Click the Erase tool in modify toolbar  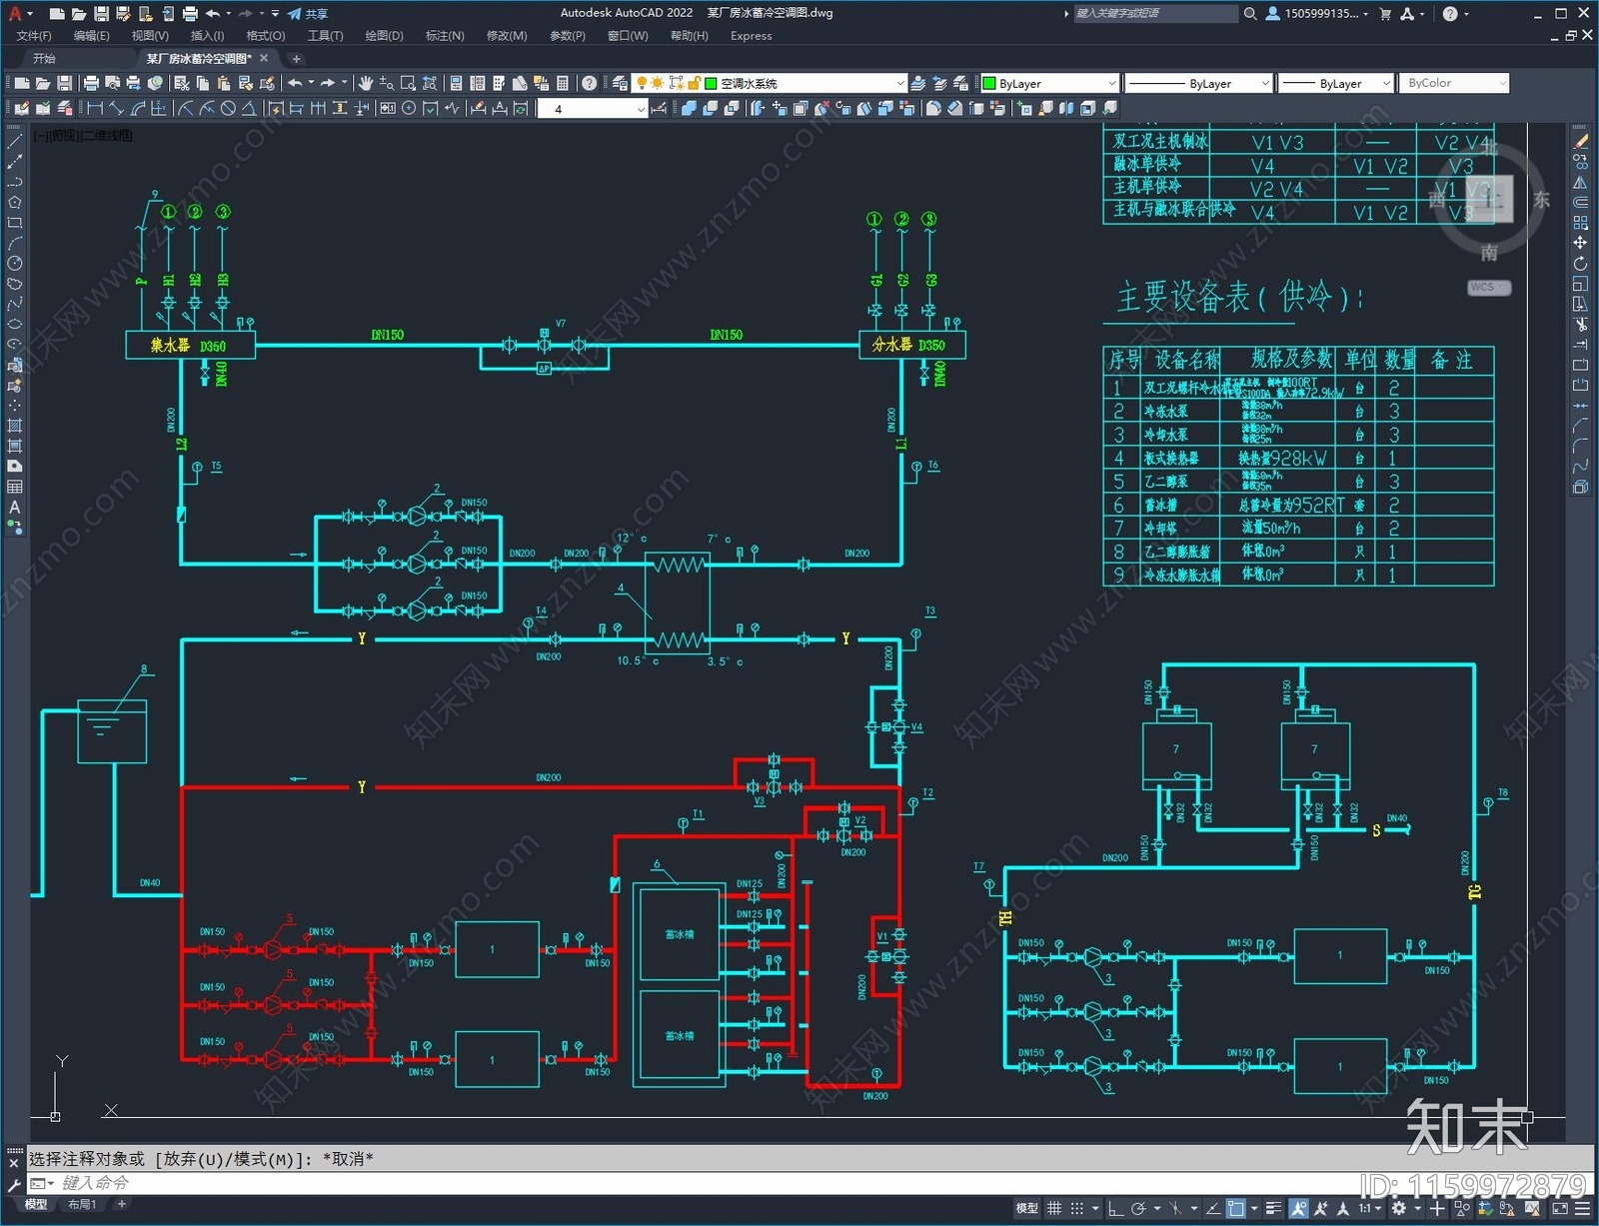1580,142
